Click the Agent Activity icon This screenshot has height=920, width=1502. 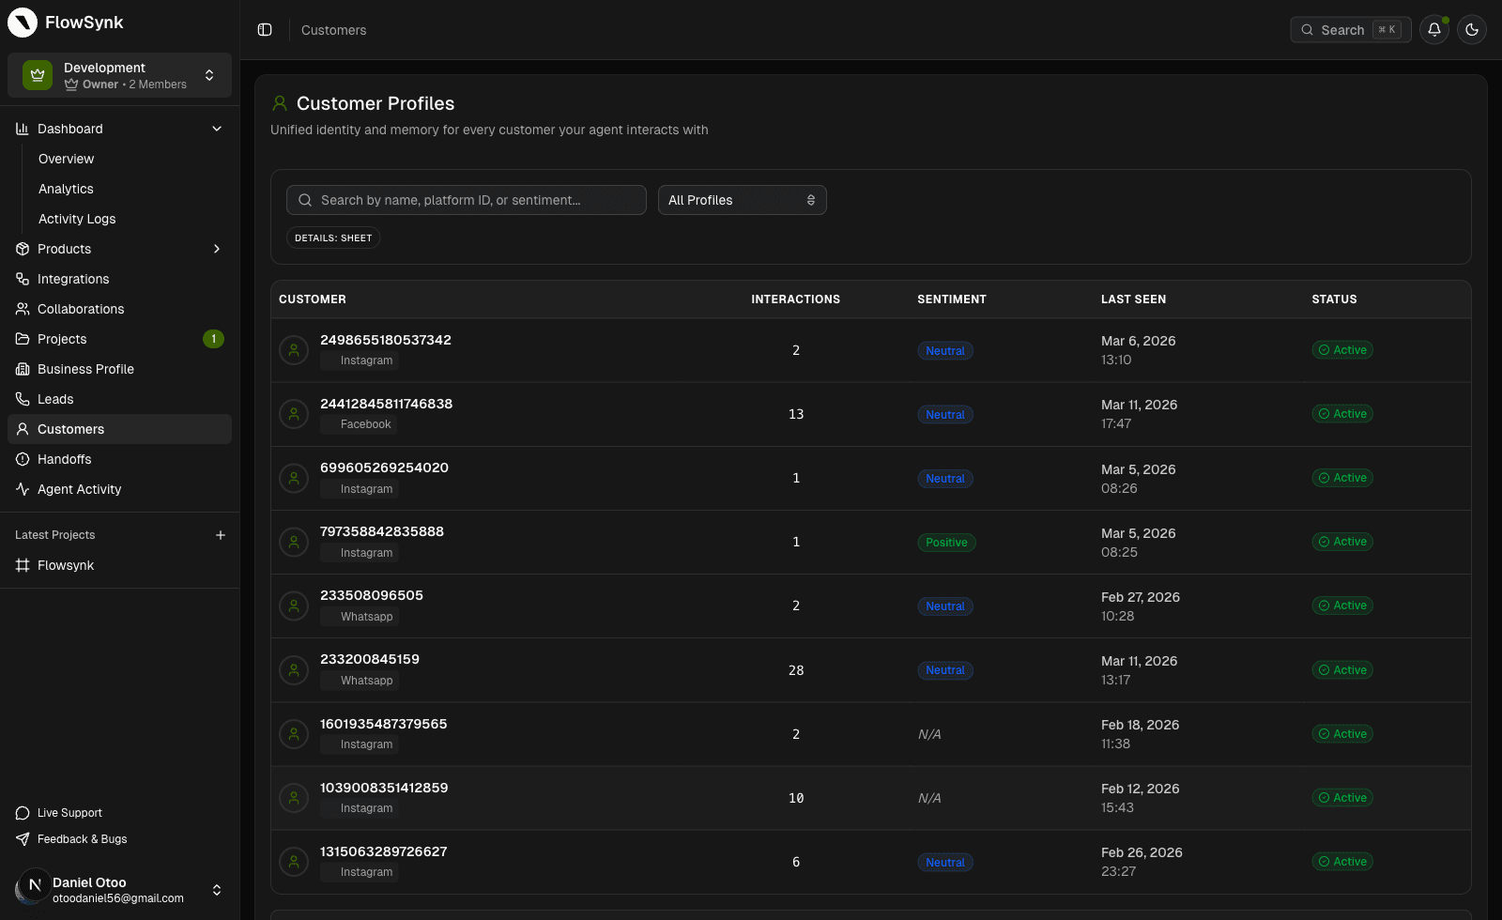[x=21, y=489]
